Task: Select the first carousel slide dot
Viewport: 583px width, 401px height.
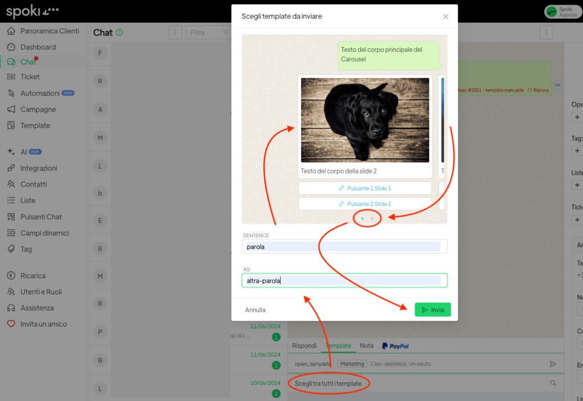Action: [x=363, y=218]
